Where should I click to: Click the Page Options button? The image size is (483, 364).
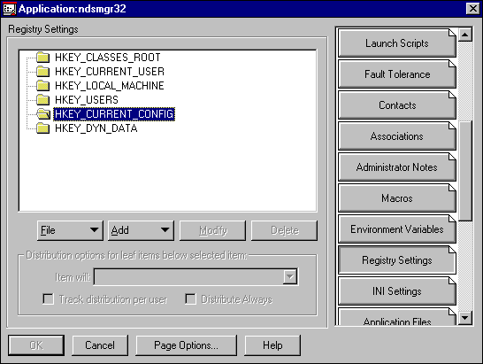pyautogui.click(x=187, y=345)
